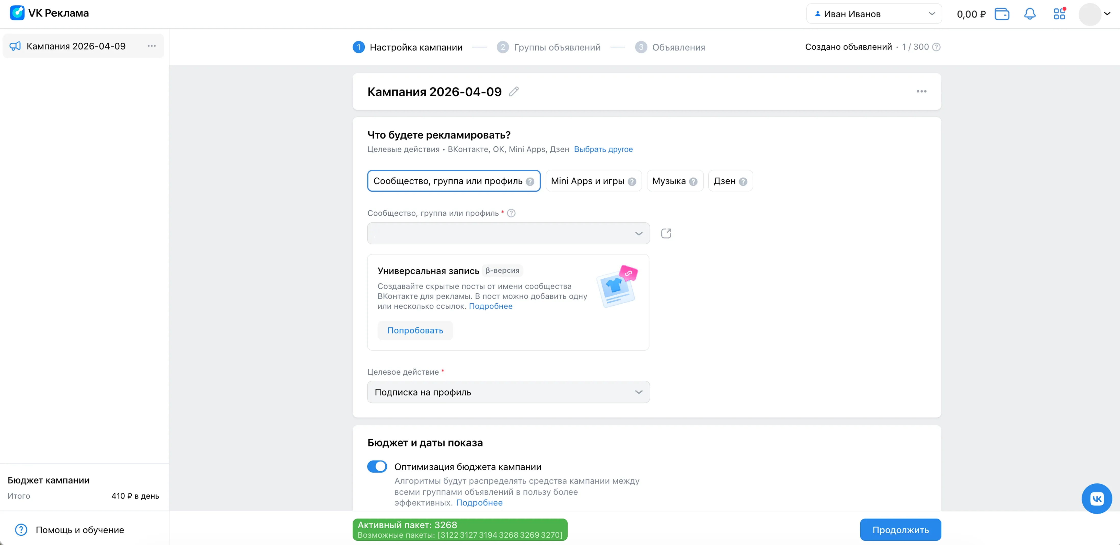Image resolution: width=1120 pixels, height=545 pixels.
Task: Click the β-версия badge
Action: [502, 270]
